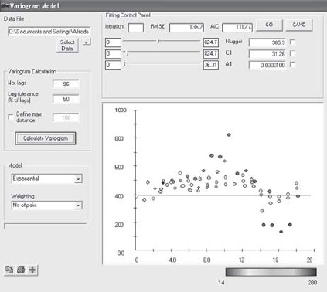
Task: Toggle the A1 parameter checkbox
Action: (x=292, y=64)
